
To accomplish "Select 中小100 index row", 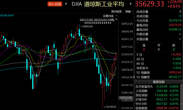I will [x=157, y=104].
